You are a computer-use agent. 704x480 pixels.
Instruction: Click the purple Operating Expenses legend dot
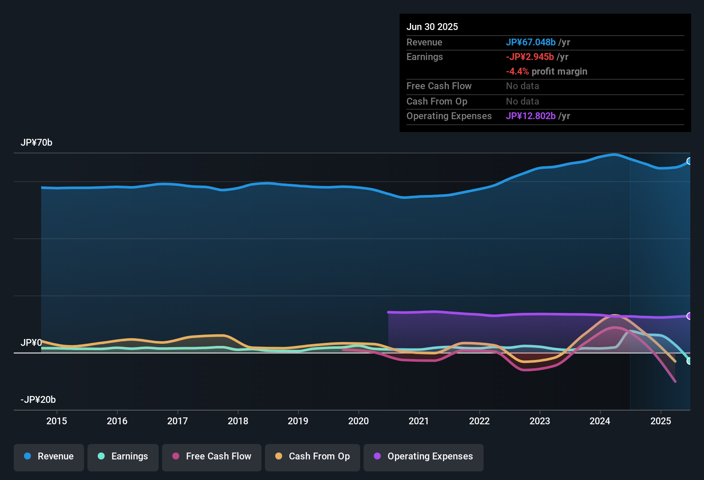point(377,456)
